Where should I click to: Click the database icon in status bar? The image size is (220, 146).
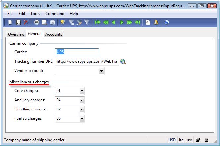[206, 140]
